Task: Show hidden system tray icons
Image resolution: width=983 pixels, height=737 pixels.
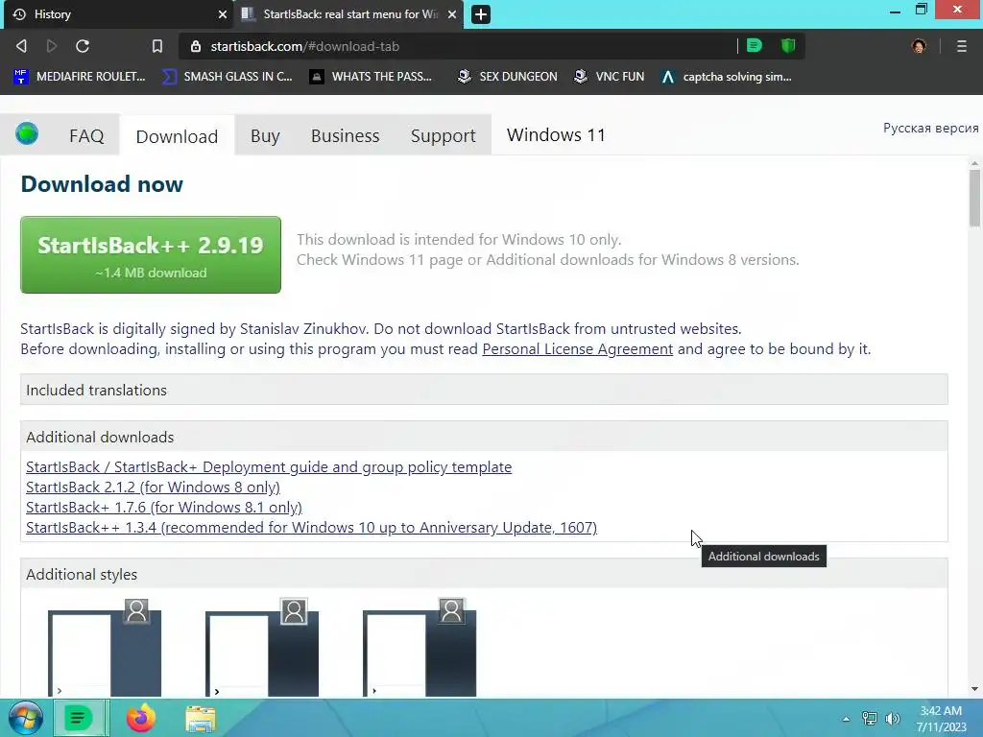Action: 846,719
